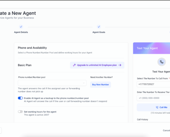This screenshot has width=170, height=137.
Task: Go to the Agent Goals step
Action: pyautogui.click(x=99, y=32)
